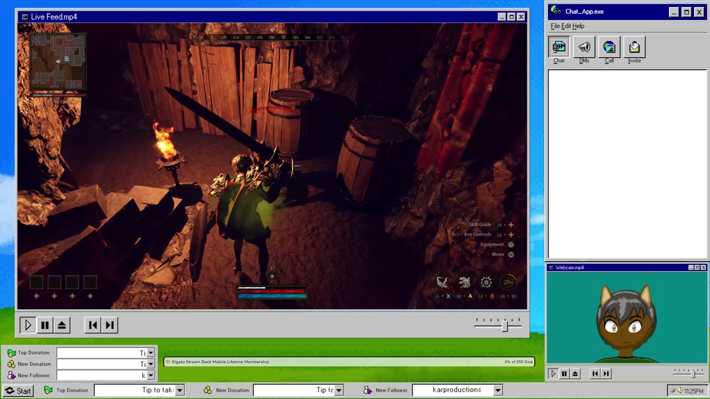Image resolution: width=710 pixels, height=399 pixels.
Task: Click the first empty item slot
Action: (36, 283)
